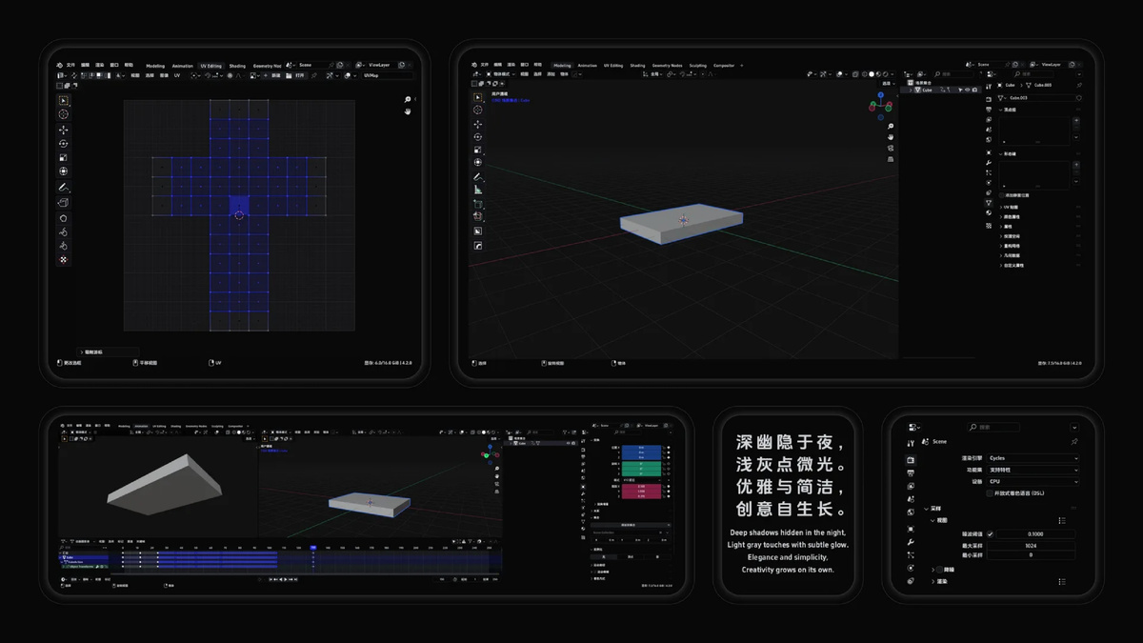Toggle the 添加静置位置 checkbox in Modeling properties
The width and height of the screenshot is (1143, 643).
pos(1001,195)
